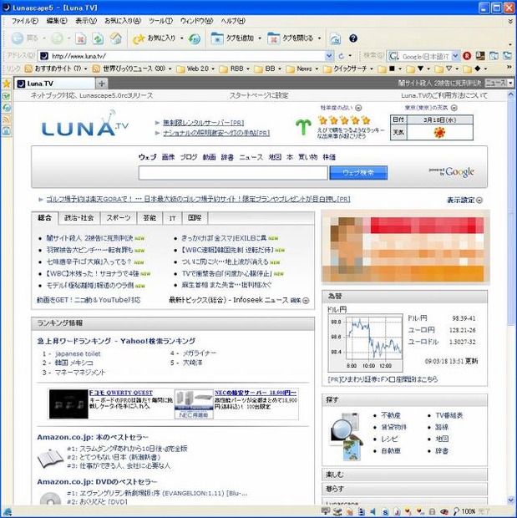517x518 pixels.
Task: Switch to スポーツ news tab
Action: (119, 218)
